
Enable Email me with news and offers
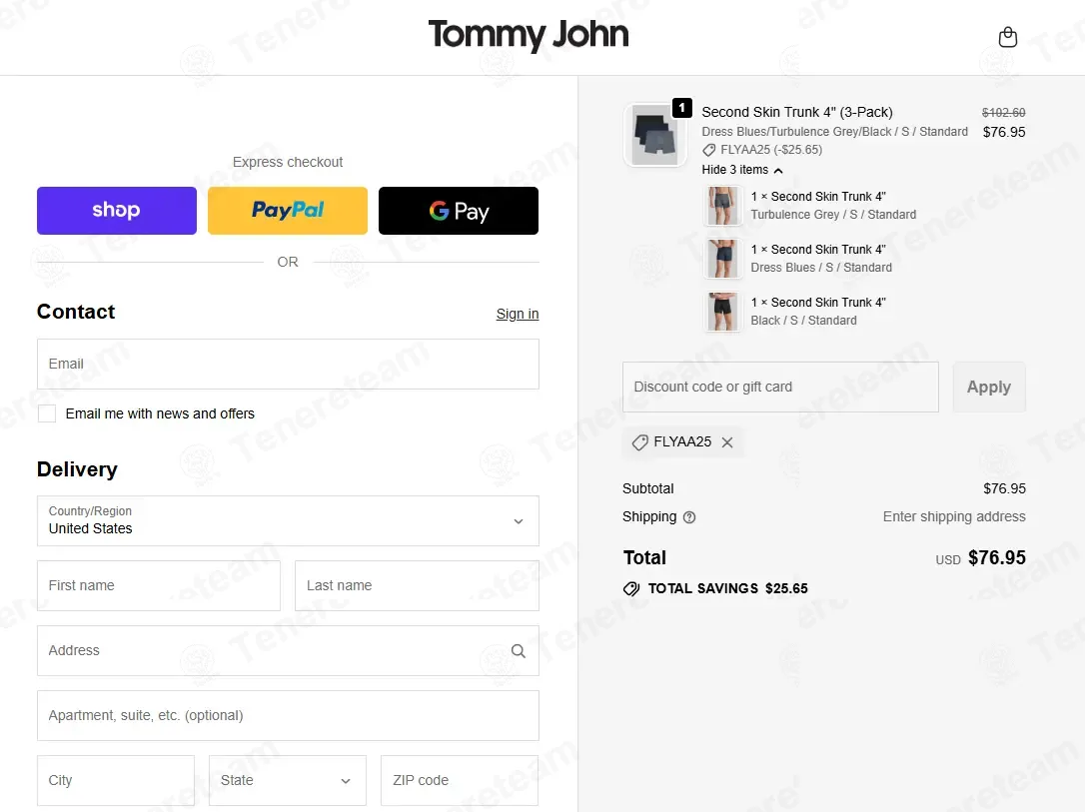pos(47,413)
